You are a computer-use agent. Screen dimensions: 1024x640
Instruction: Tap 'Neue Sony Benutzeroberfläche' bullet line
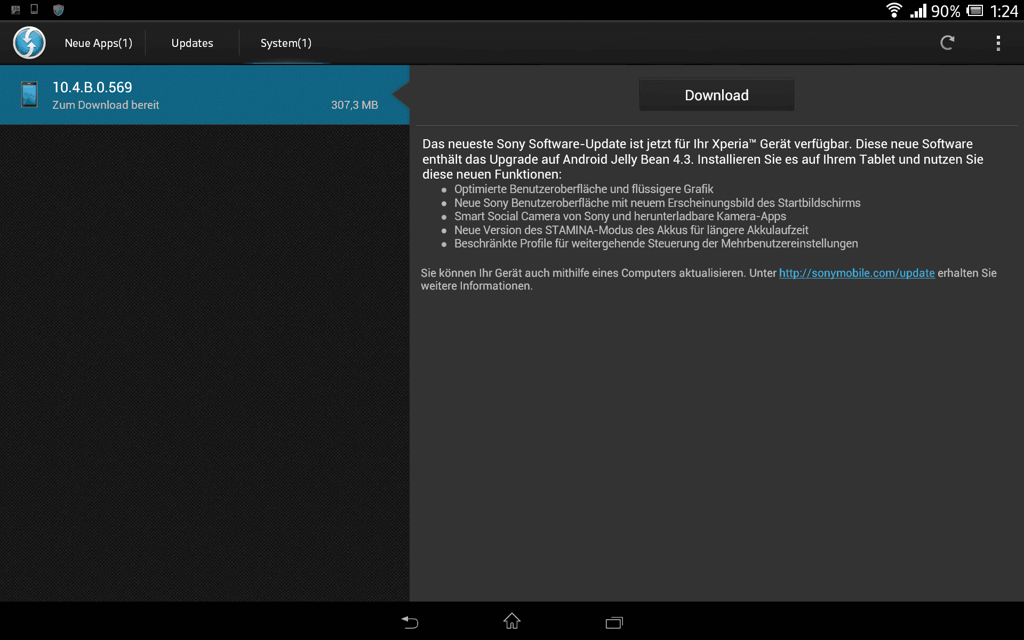point(658,203)
